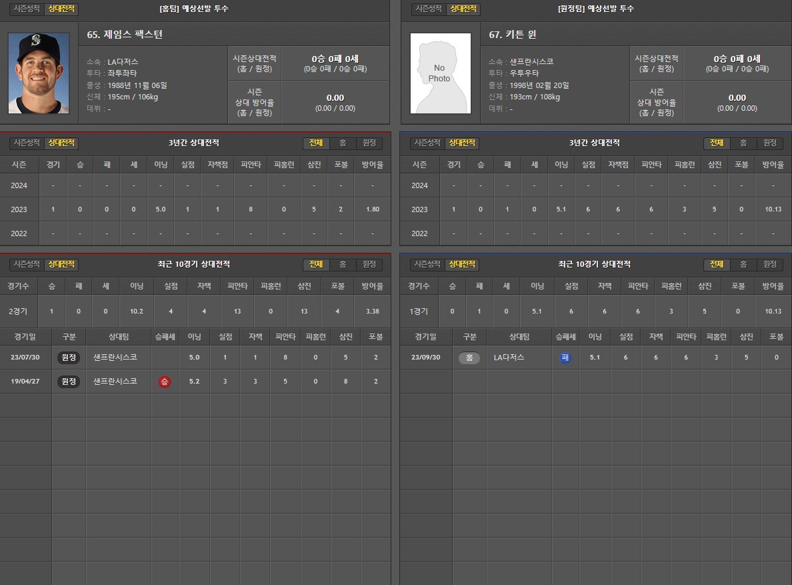The image size is (792, 585).
Task: Select 상대전적 in away 최근 10경기 panel
Action: [462, 264]
